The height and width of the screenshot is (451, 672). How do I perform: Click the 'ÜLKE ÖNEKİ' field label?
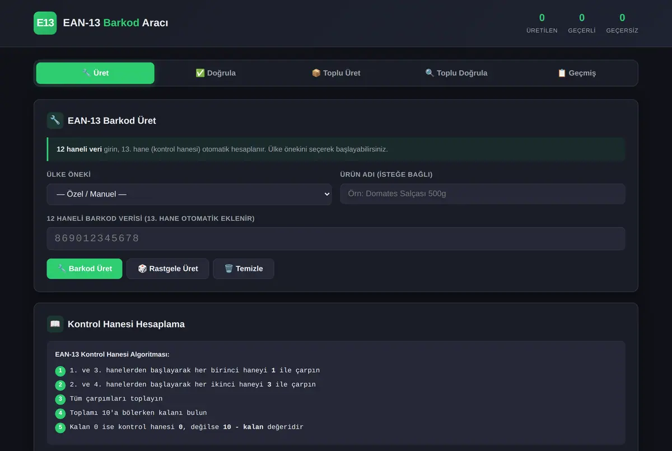[x=69, y=175]
